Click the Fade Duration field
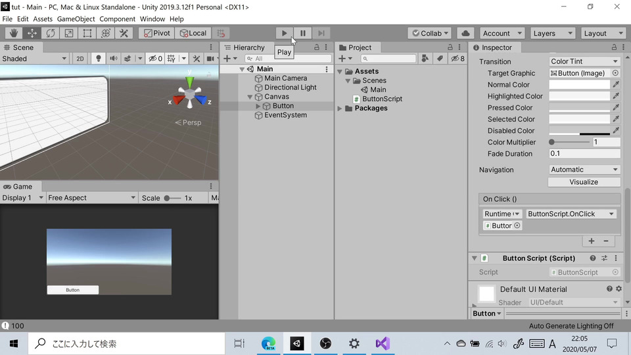 584,154
